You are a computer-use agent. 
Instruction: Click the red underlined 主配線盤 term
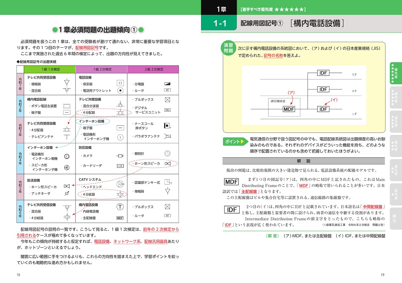(249, 191)
